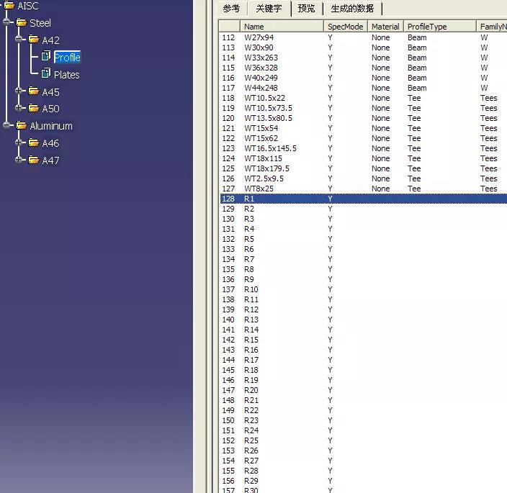Click the A45 folder icon
507x493 pixels.
[34, 91]
